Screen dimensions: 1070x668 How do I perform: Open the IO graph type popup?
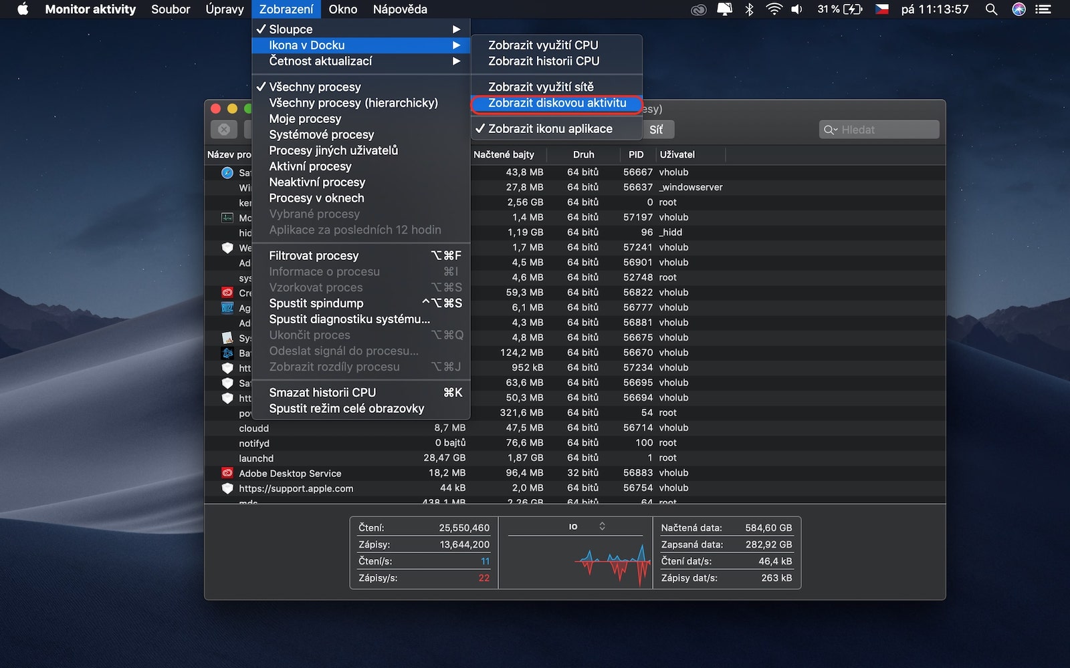(587, 526)
